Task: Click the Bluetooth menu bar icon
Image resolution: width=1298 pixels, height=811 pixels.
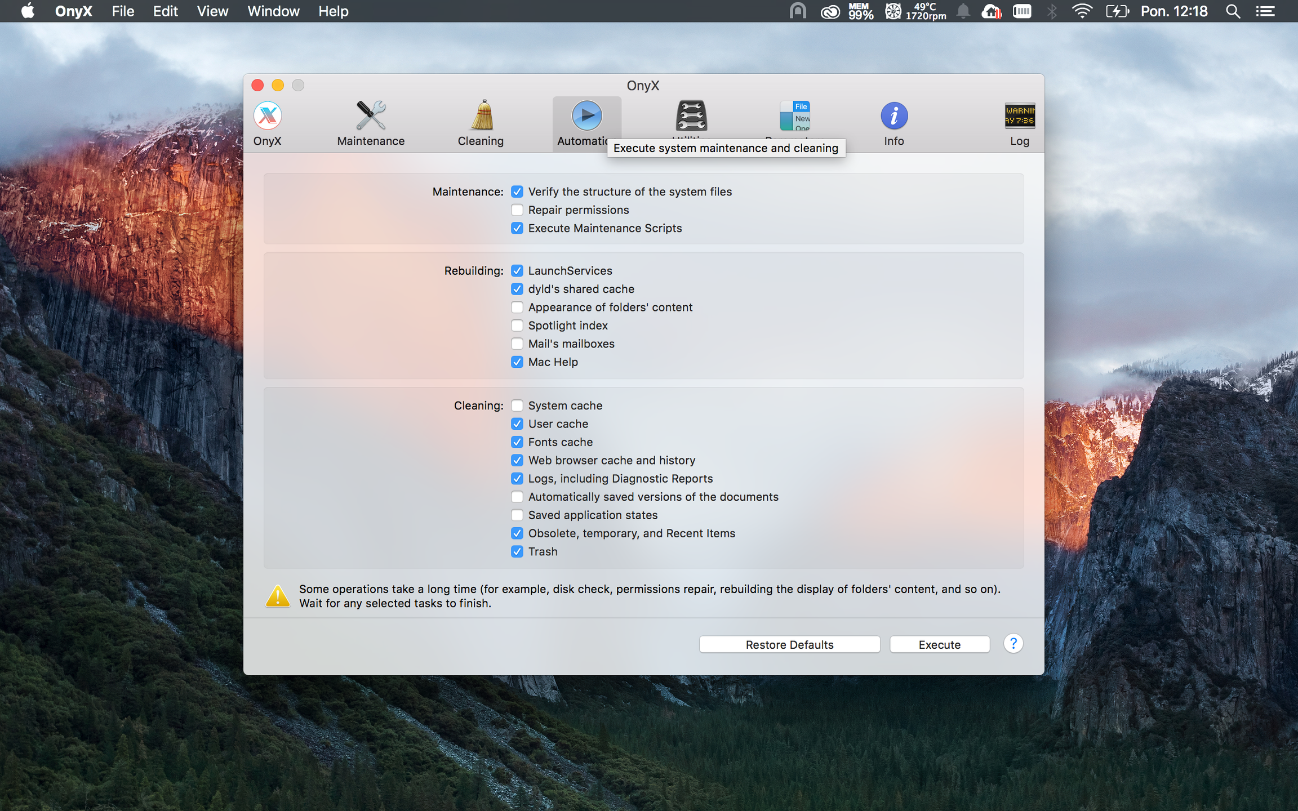Action: tap(1051, 11)
